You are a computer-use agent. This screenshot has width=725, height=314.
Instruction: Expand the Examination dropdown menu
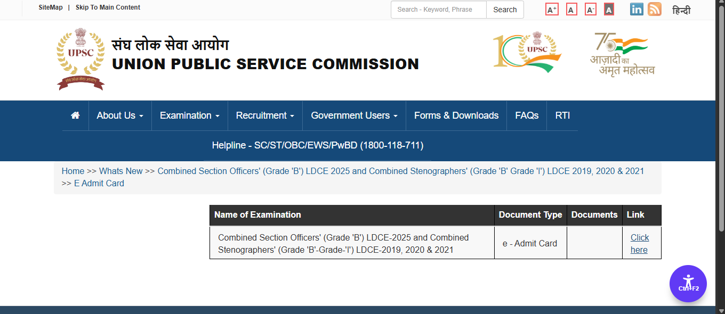coord(190,115)
